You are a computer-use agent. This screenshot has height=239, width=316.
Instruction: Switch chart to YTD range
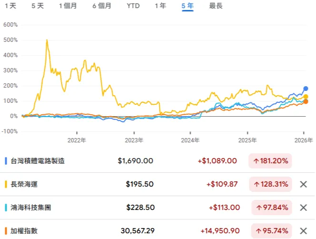pos(133,6)
